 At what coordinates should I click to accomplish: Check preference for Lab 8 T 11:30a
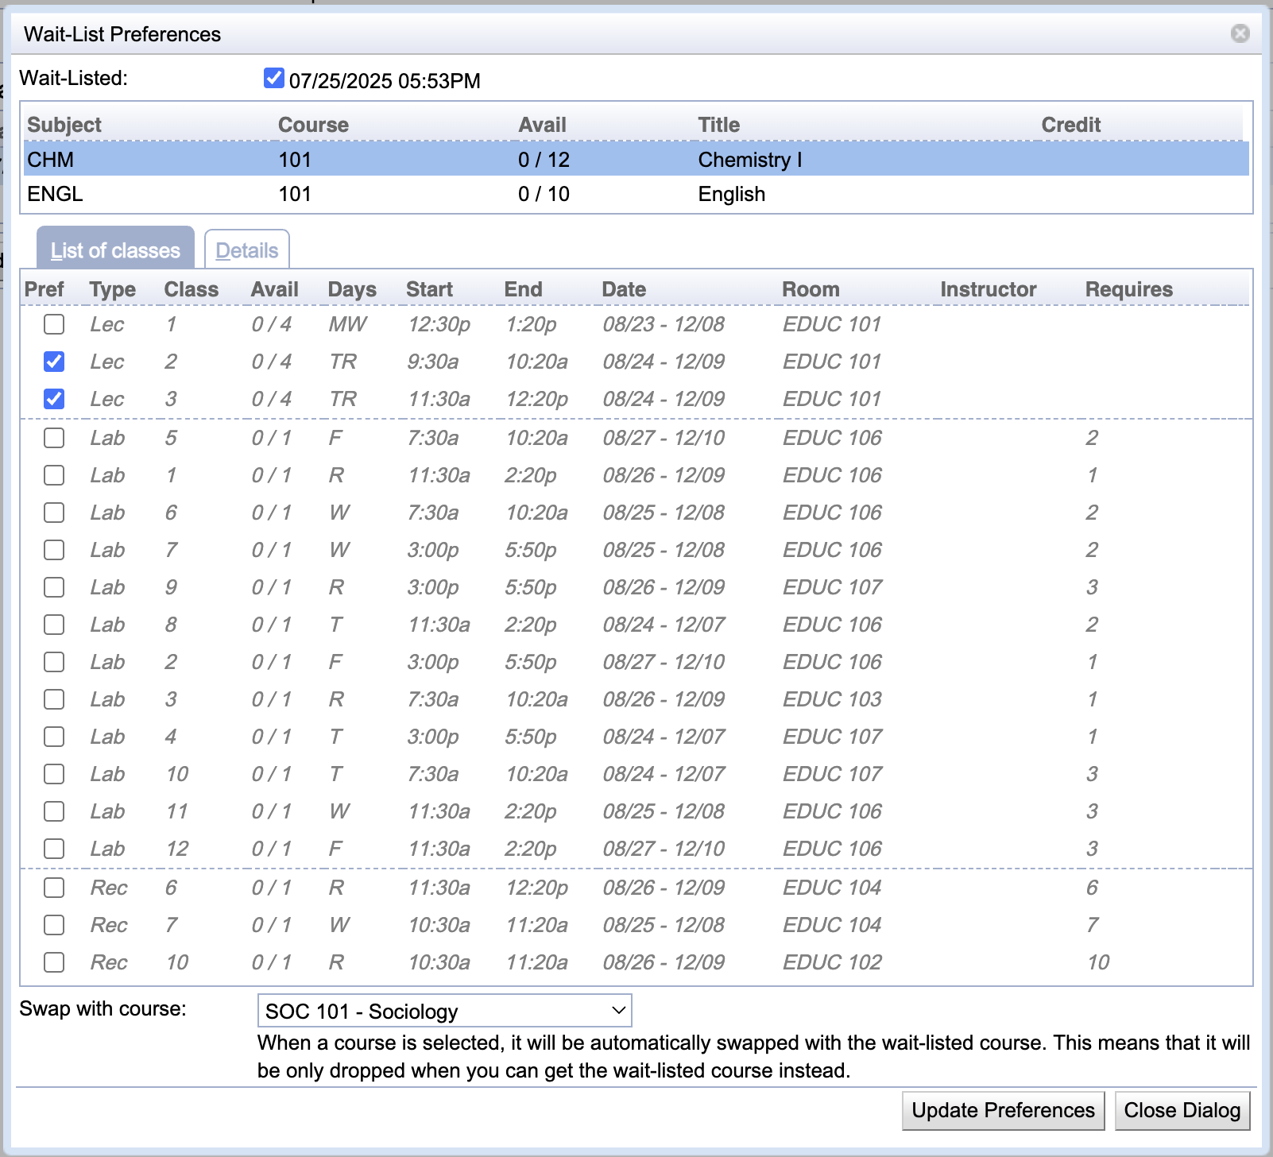pyautogui.click(x=54, y=625)
